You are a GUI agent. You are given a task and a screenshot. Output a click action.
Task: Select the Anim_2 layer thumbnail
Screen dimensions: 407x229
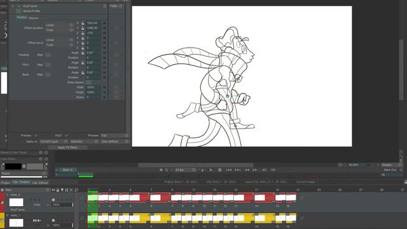point(16,202)
